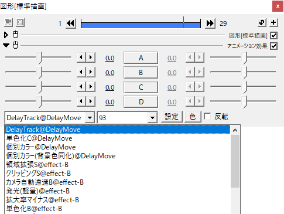Collapse the アニメーション効果 section triangle
The height and width of the screenshot is (214, 284).
click(6, 45)
